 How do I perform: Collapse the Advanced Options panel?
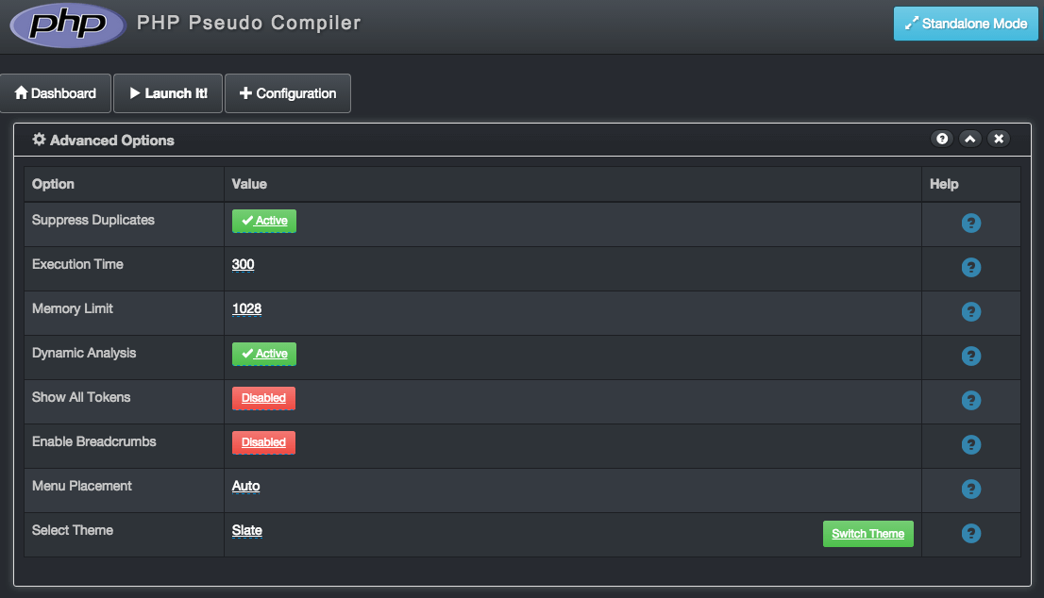pyautogui.click(x=970, y=139)
